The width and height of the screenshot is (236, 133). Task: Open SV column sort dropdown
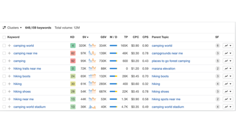tap(85, 37)
